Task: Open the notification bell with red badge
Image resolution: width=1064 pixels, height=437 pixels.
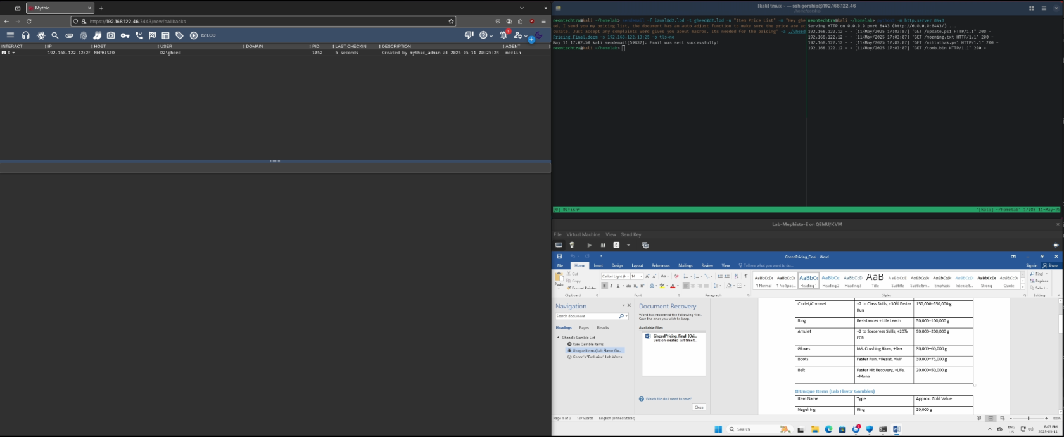Action: [x=504, y=35]
